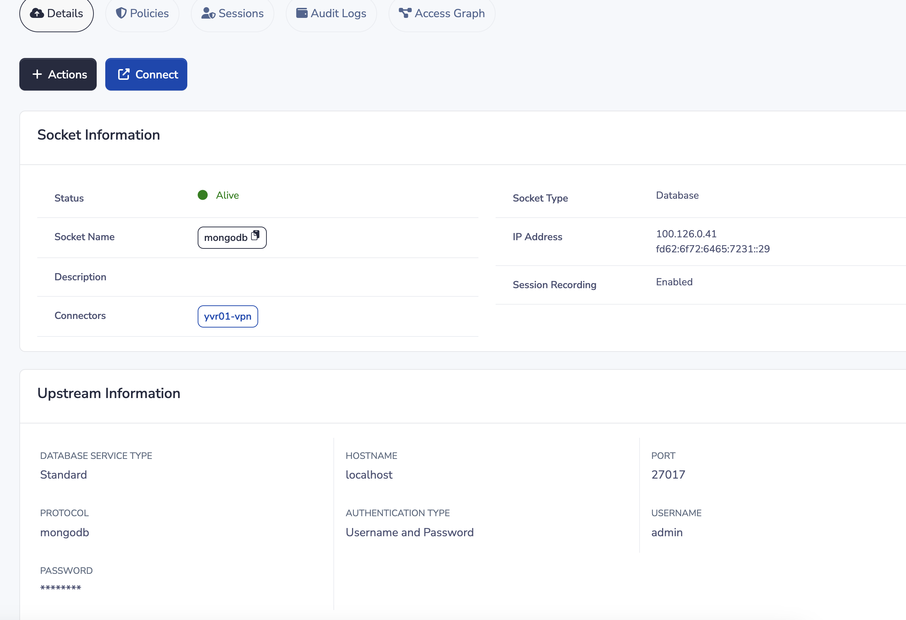Select the Database socket type value

click(x=677, y=195)
